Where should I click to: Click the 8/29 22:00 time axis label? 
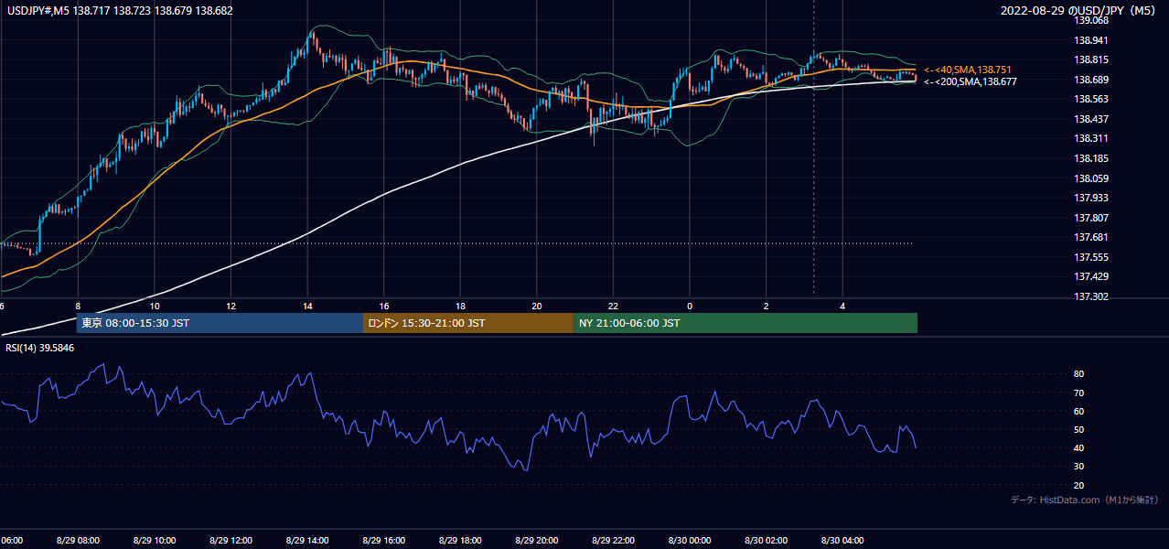[613, 541]
